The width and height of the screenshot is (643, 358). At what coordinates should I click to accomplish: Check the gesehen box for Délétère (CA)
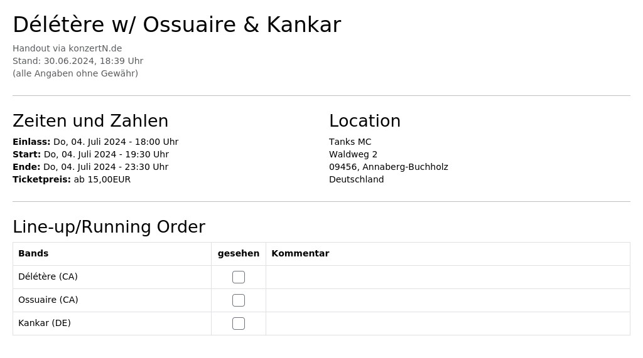click(x=238, y=277)
